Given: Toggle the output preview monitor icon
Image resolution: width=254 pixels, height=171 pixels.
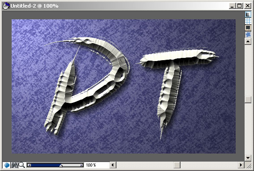Looking at the screenshot, I should [248, 27].
